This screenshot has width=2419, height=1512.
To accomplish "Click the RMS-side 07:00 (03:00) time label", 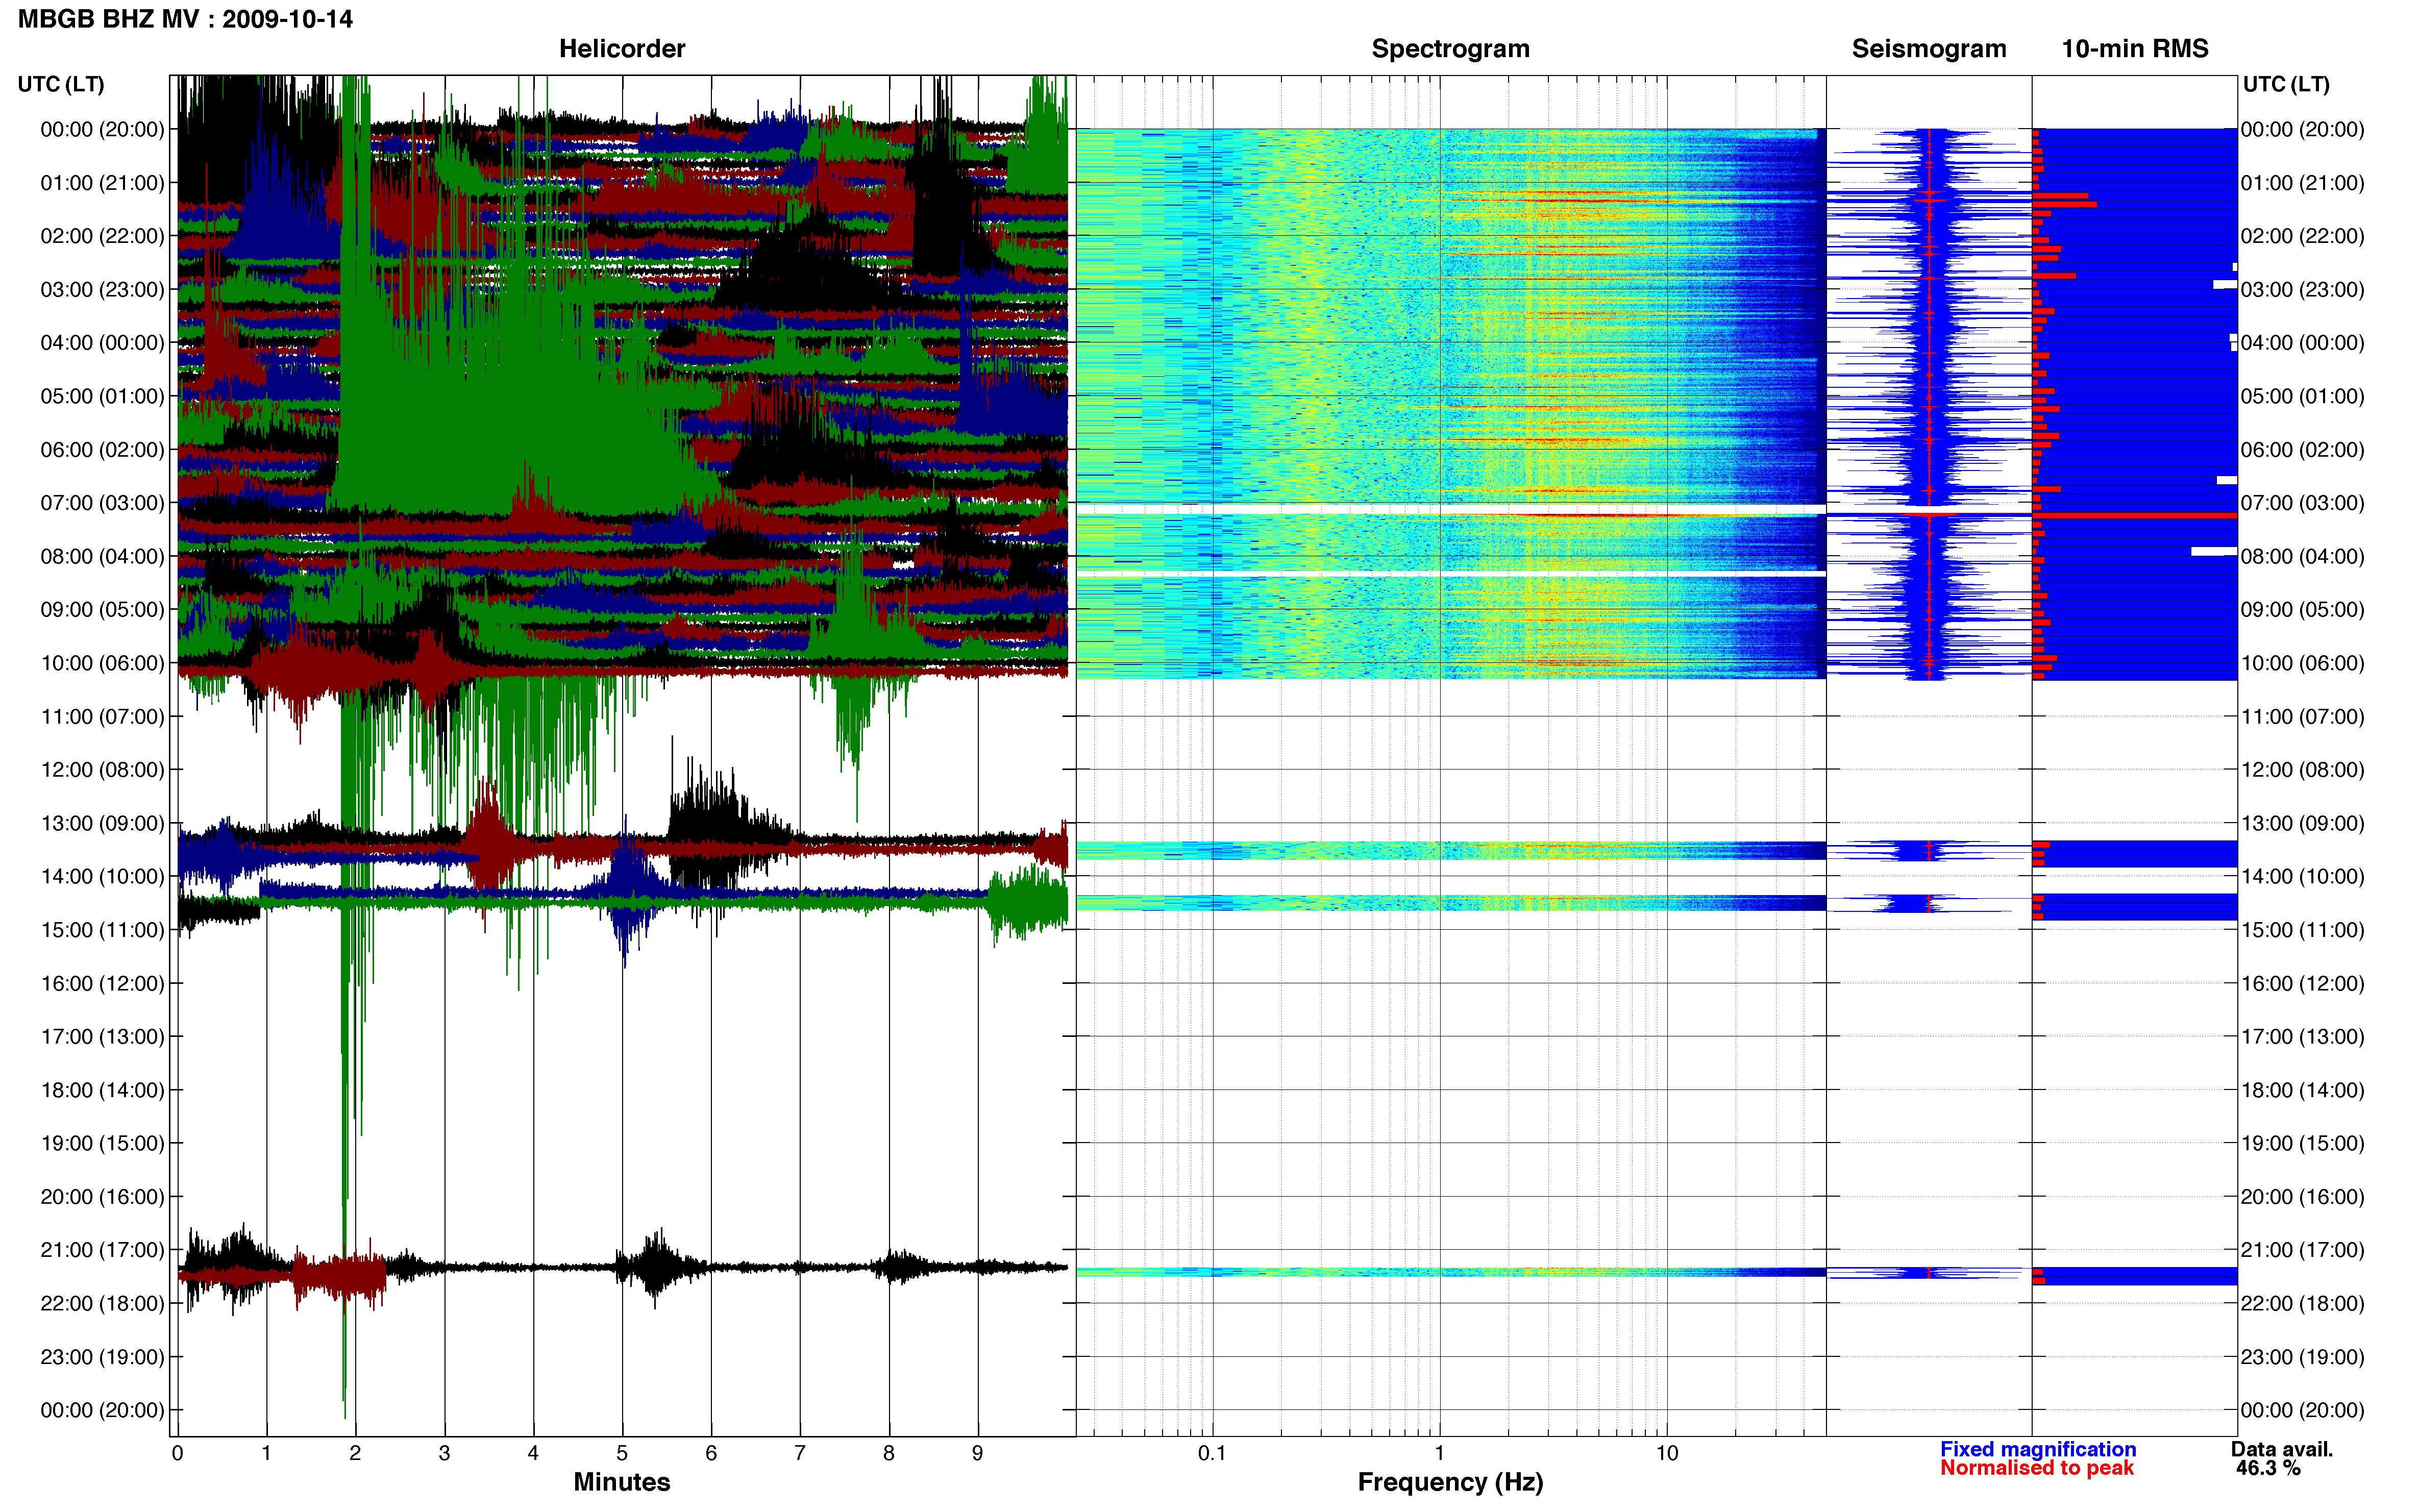I will (2303, 503).
